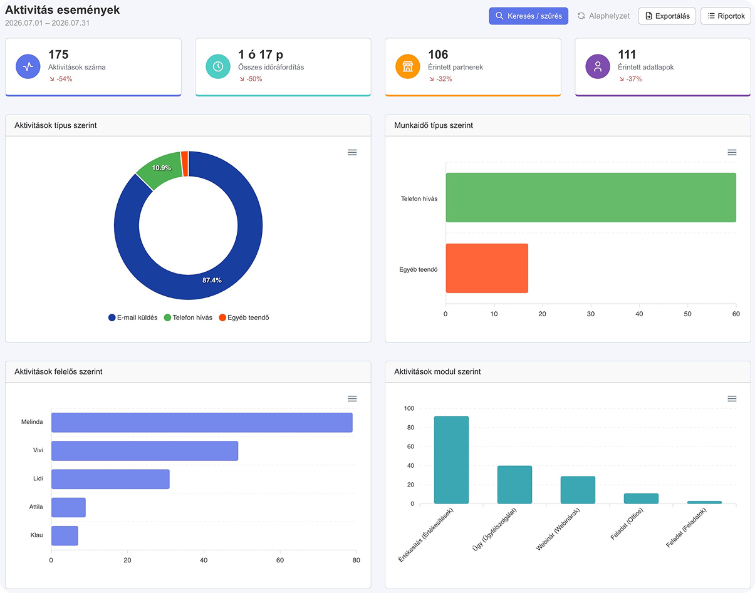This screenshot has height=593, width=755.
Task: Click the orange Egyéb teendő bar
Action: 487,268
